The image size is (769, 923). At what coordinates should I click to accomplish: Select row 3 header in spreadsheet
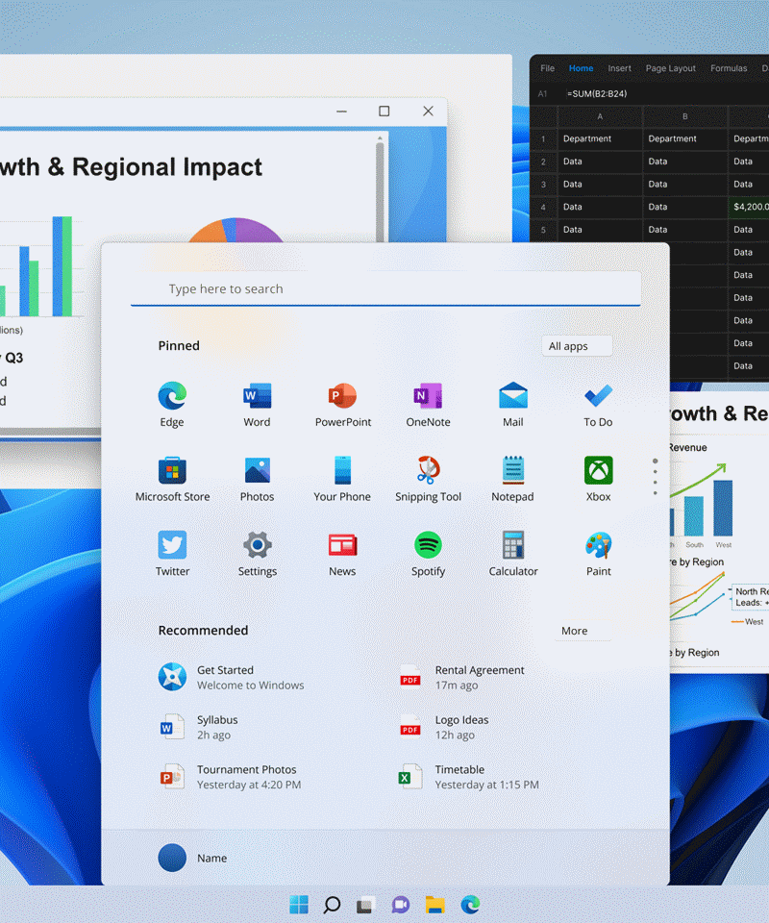[x=543, y=185]
